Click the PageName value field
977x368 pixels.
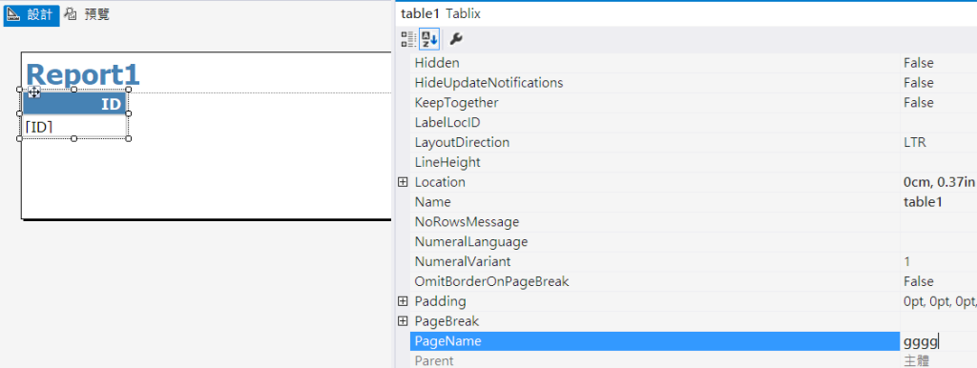coord(939,341)
